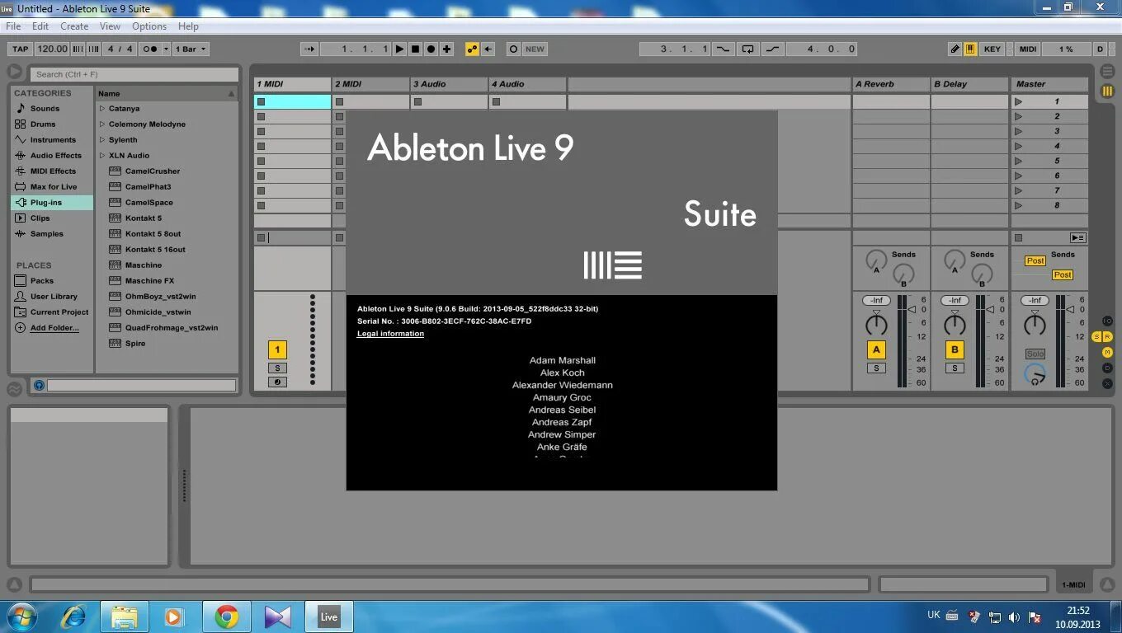Image resolution: width=1122 pixels, height=633 pixels.
Task: Toggle A Reverb track activator
Action: 876,349
